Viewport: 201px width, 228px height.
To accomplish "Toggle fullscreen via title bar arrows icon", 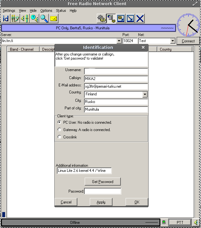I will [195, 4].
